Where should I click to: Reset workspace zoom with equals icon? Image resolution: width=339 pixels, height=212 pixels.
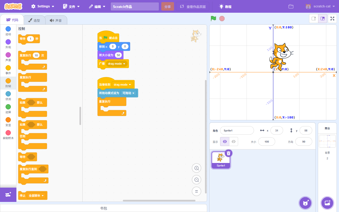click(x=197, y=191)
